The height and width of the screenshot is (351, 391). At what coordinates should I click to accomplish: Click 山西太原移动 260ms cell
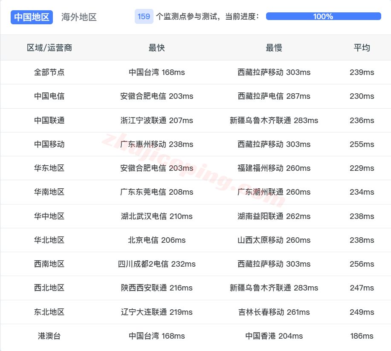(x=274, y=240)
